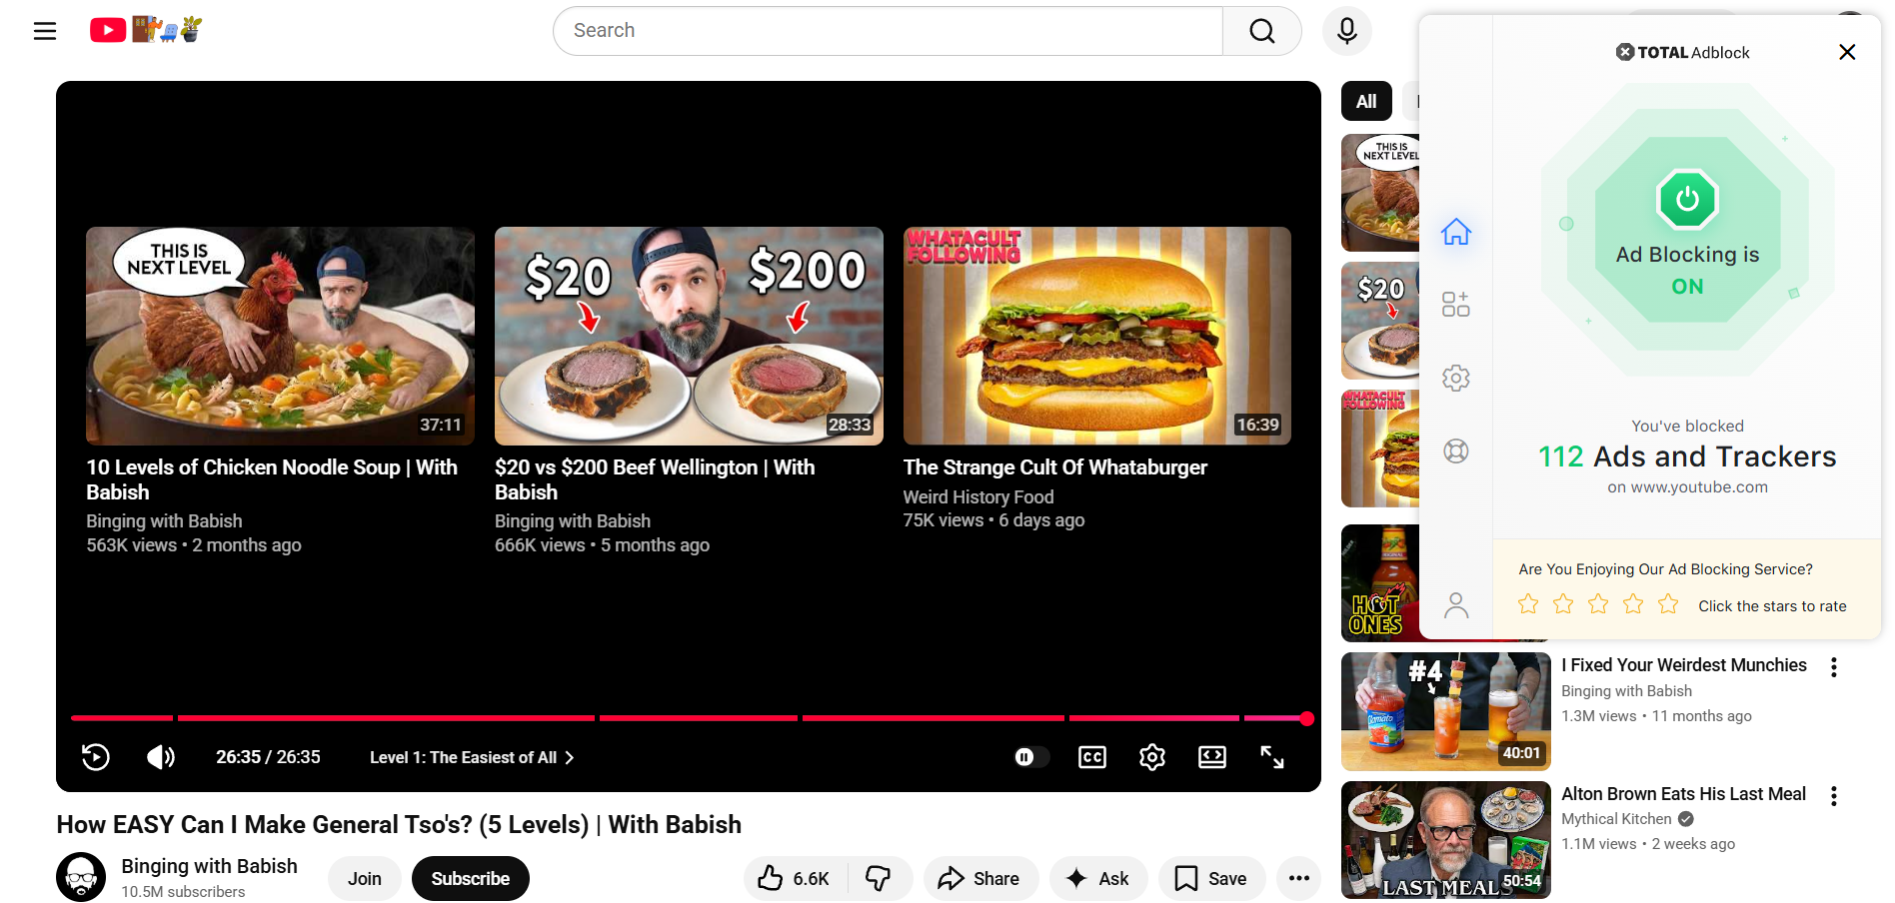Like the video
The image size is (1895, 903).
796,878
